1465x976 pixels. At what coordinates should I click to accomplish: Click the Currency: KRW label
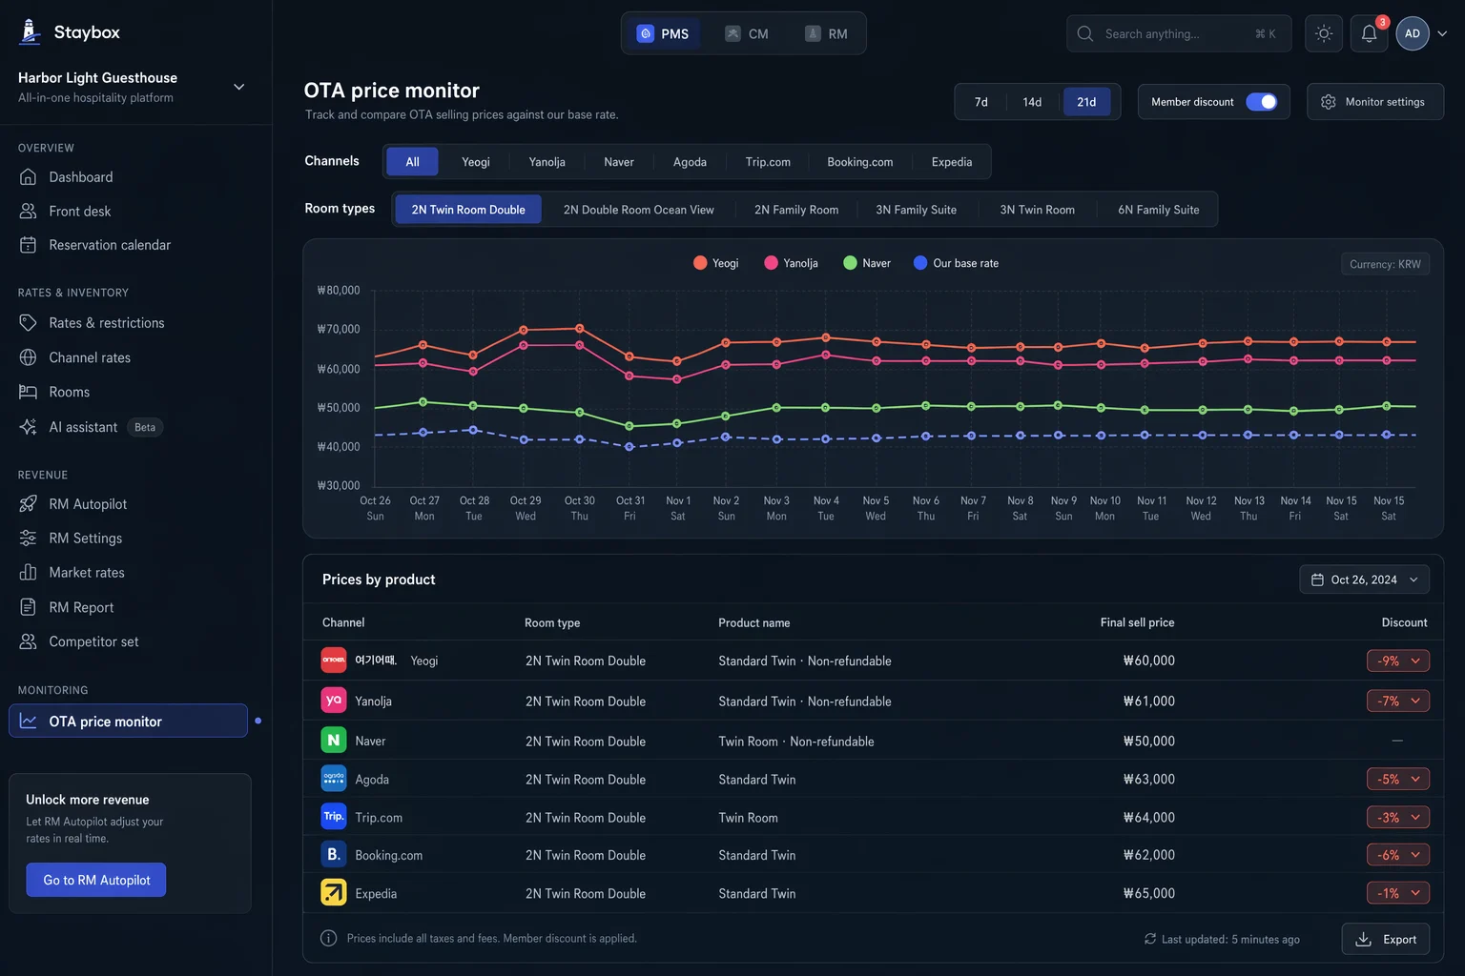(x=1385, y=264)
